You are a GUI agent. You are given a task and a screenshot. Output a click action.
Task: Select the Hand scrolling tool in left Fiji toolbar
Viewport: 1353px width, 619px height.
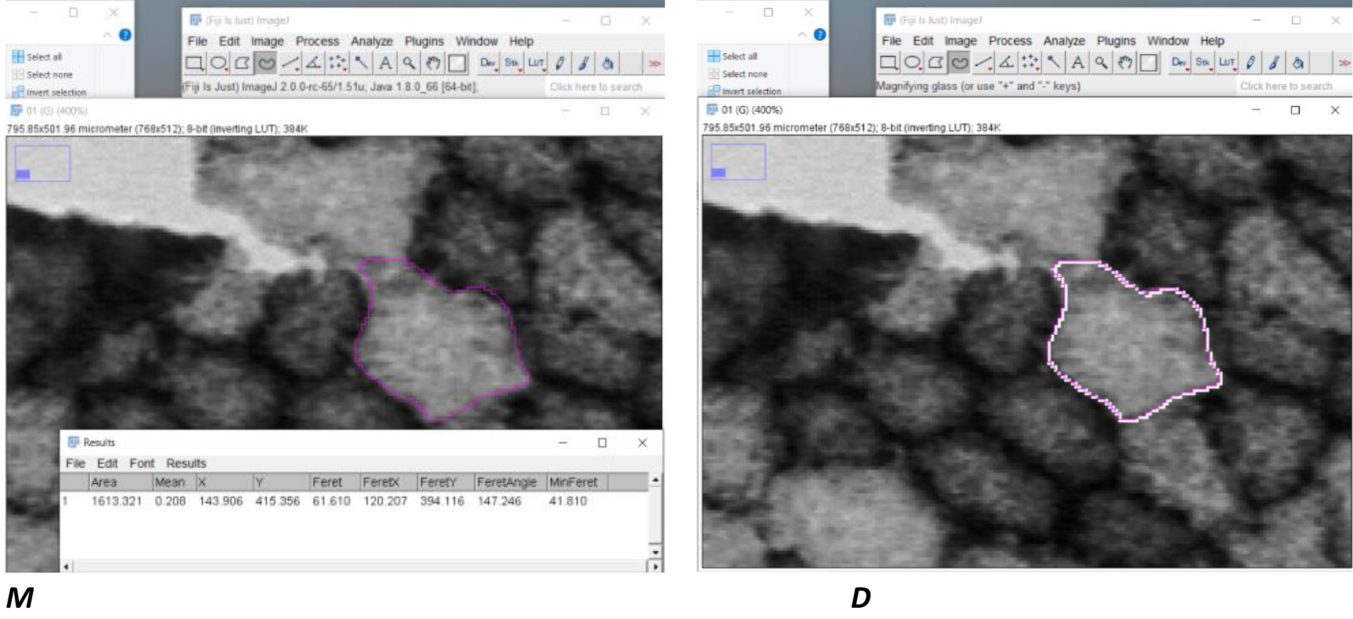(433, 64)
